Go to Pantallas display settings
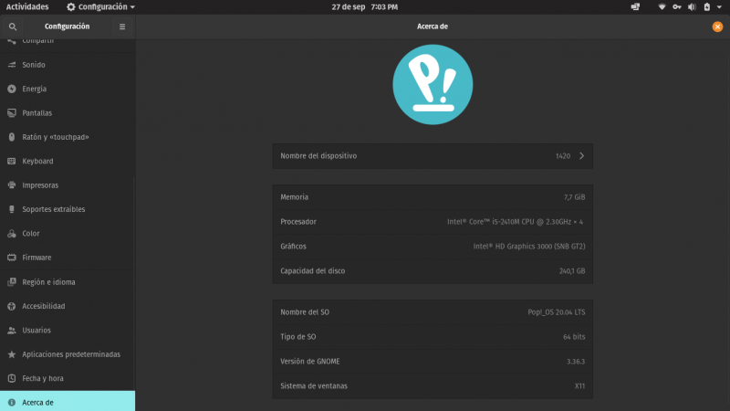The image size is (730, 411). coord(36,113)
